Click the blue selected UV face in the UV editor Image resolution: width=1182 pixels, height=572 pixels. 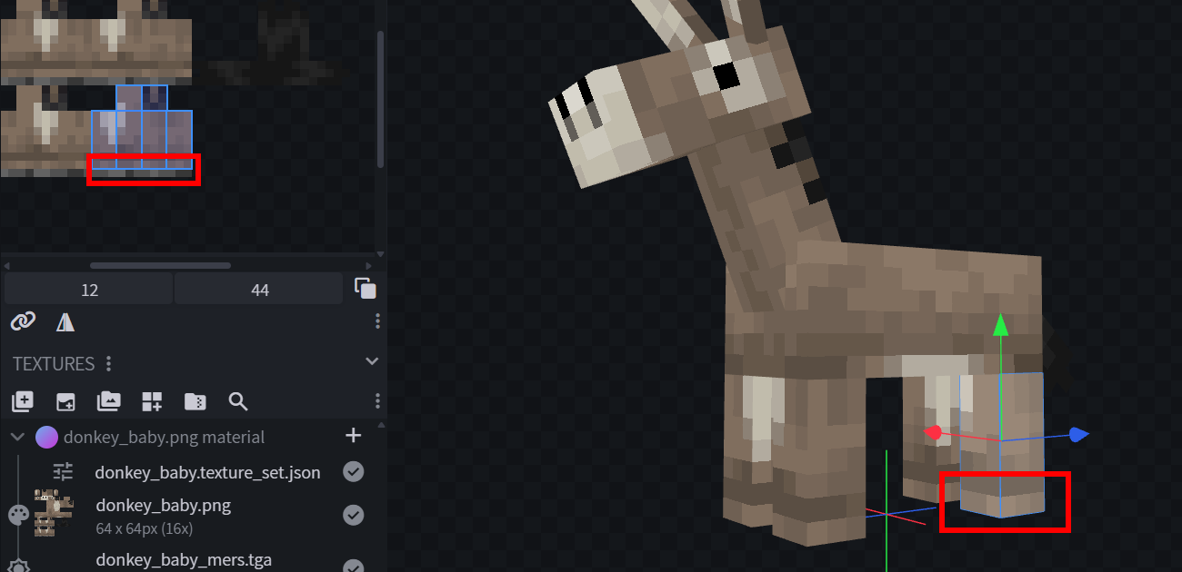(x=142, y=127)
